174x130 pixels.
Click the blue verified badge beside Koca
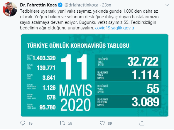click(60, 5)
